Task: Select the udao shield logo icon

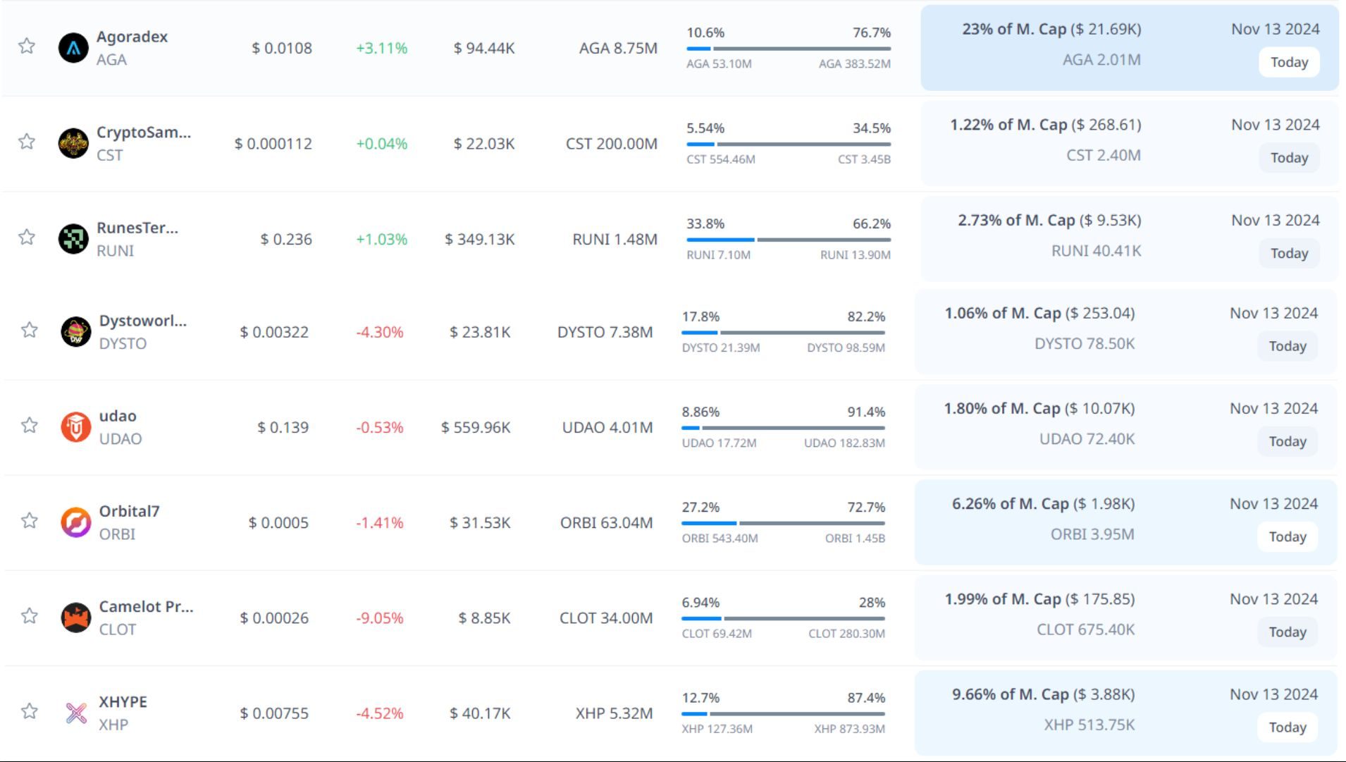Action: pyautogui.click(x=76, y=427)
